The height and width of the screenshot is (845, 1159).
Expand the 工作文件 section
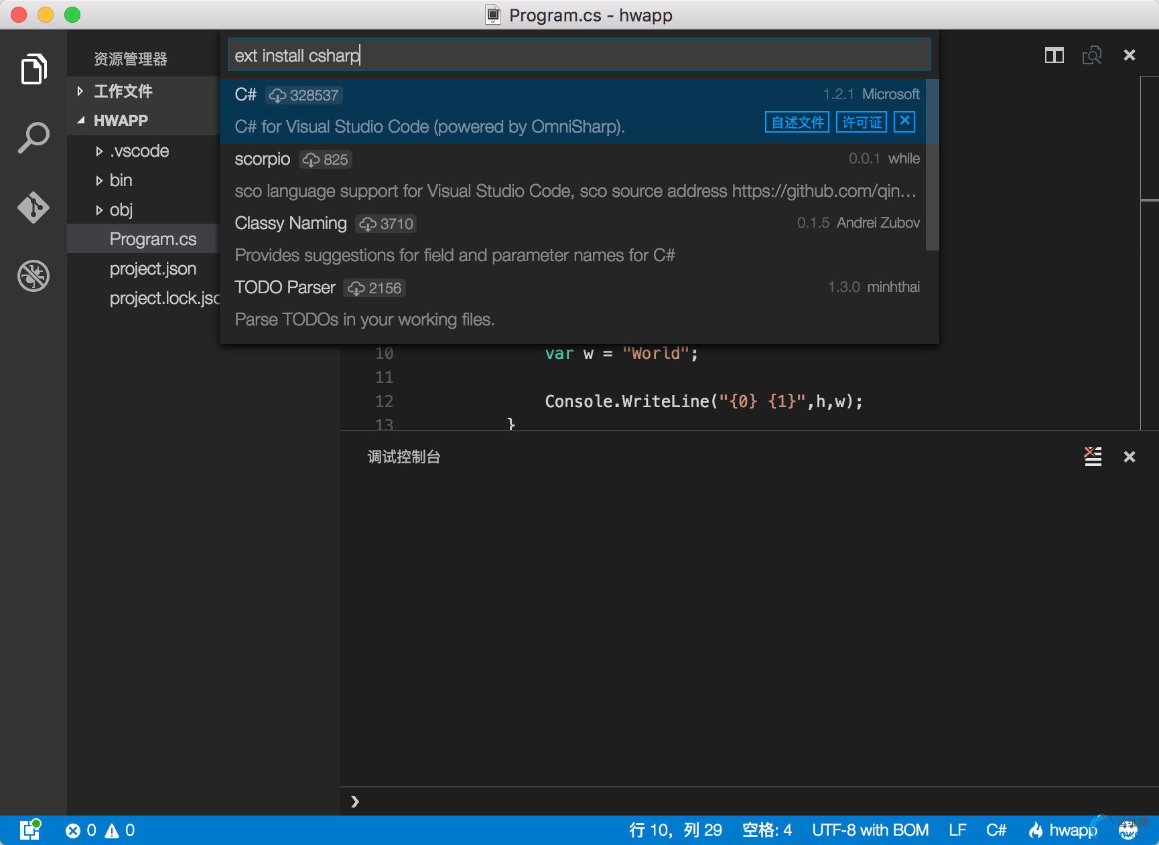point(123,91)
